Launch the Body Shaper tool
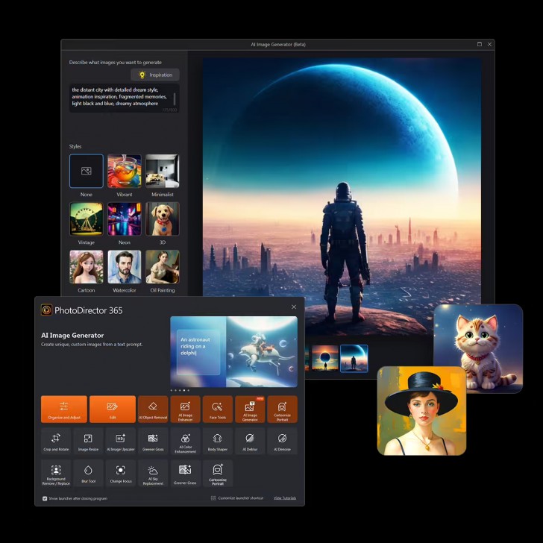This screenshot has height=543, width=543. (218, 441)
